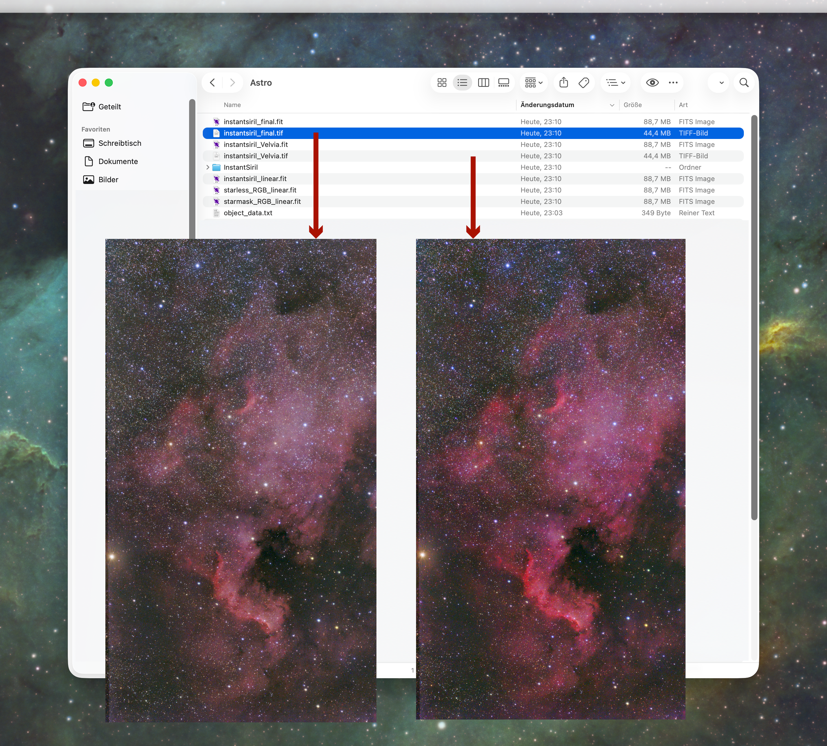Sort by the Änderungsdatum column header
The height and width of the screenshot is (746, 827).
567,105
